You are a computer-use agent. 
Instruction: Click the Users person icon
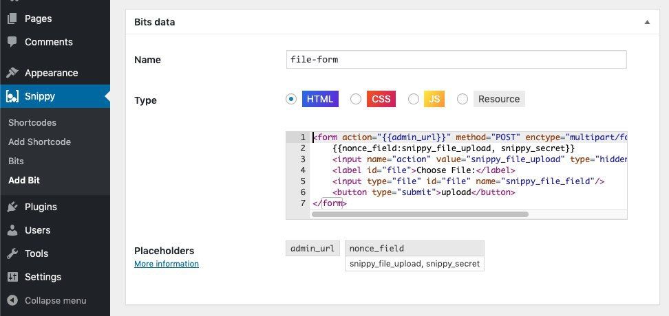point(12,230)
